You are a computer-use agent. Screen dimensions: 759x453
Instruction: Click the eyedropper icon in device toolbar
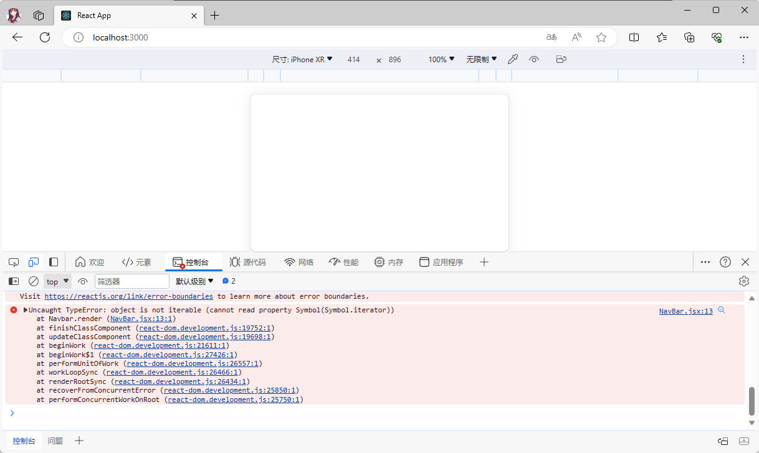(513, 59)
